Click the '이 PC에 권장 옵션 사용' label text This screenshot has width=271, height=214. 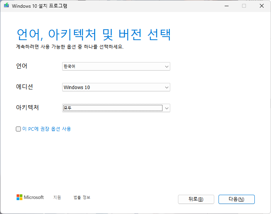pyautogui.click(x=47, y=129)
